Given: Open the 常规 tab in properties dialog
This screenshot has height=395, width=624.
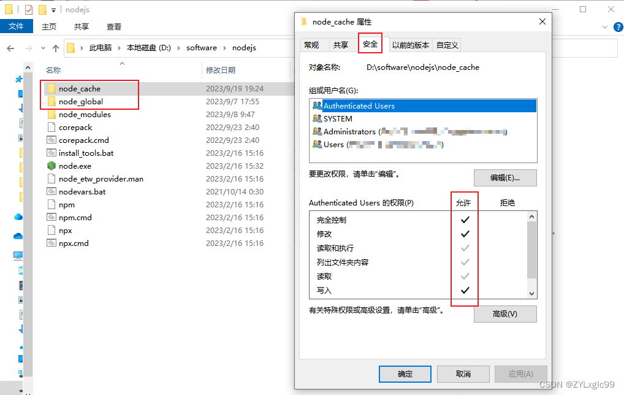Looking at the screenshot, I should coord(311,45).
